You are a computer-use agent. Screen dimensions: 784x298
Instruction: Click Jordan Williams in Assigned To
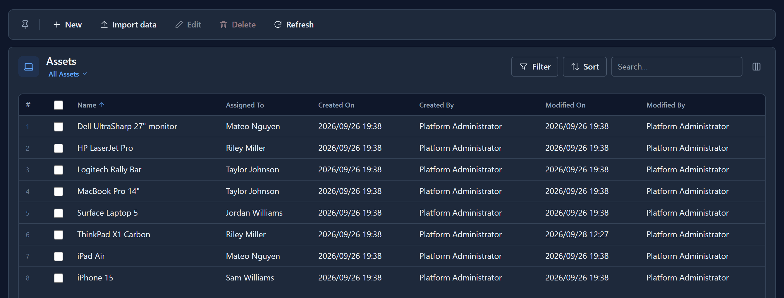pos(254,213)
